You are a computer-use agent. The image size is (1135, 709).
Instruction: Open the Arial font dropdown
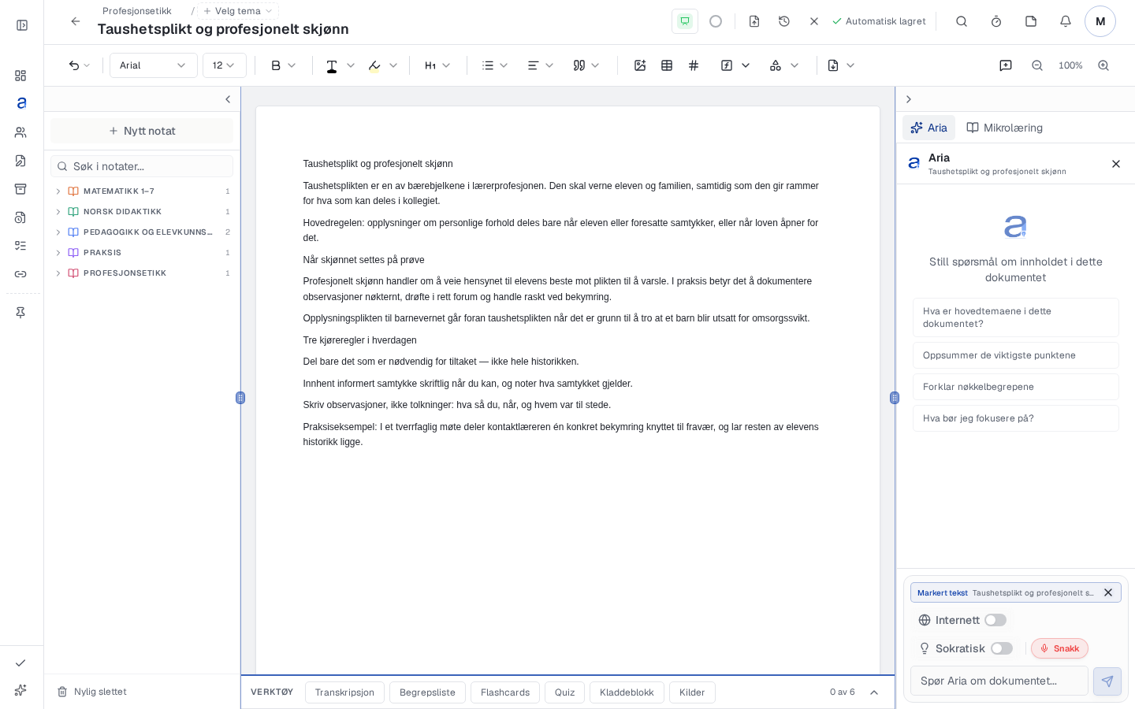click(x=154, y=65)
